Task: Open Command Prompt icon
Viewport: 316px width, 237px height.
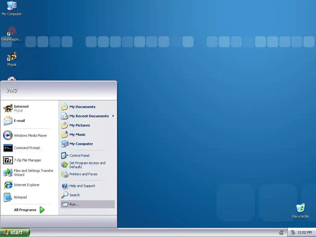Action: point(8,148)
